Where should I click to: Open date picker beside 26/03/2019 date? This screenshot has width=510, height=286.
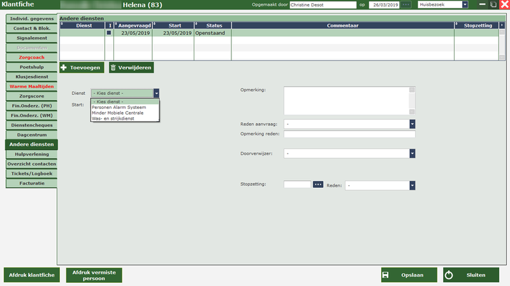point(406,5)
